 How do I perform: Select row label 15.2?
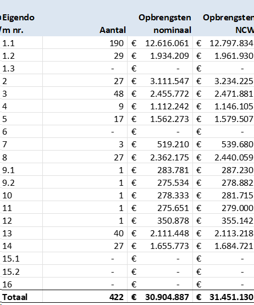(11, 271)
